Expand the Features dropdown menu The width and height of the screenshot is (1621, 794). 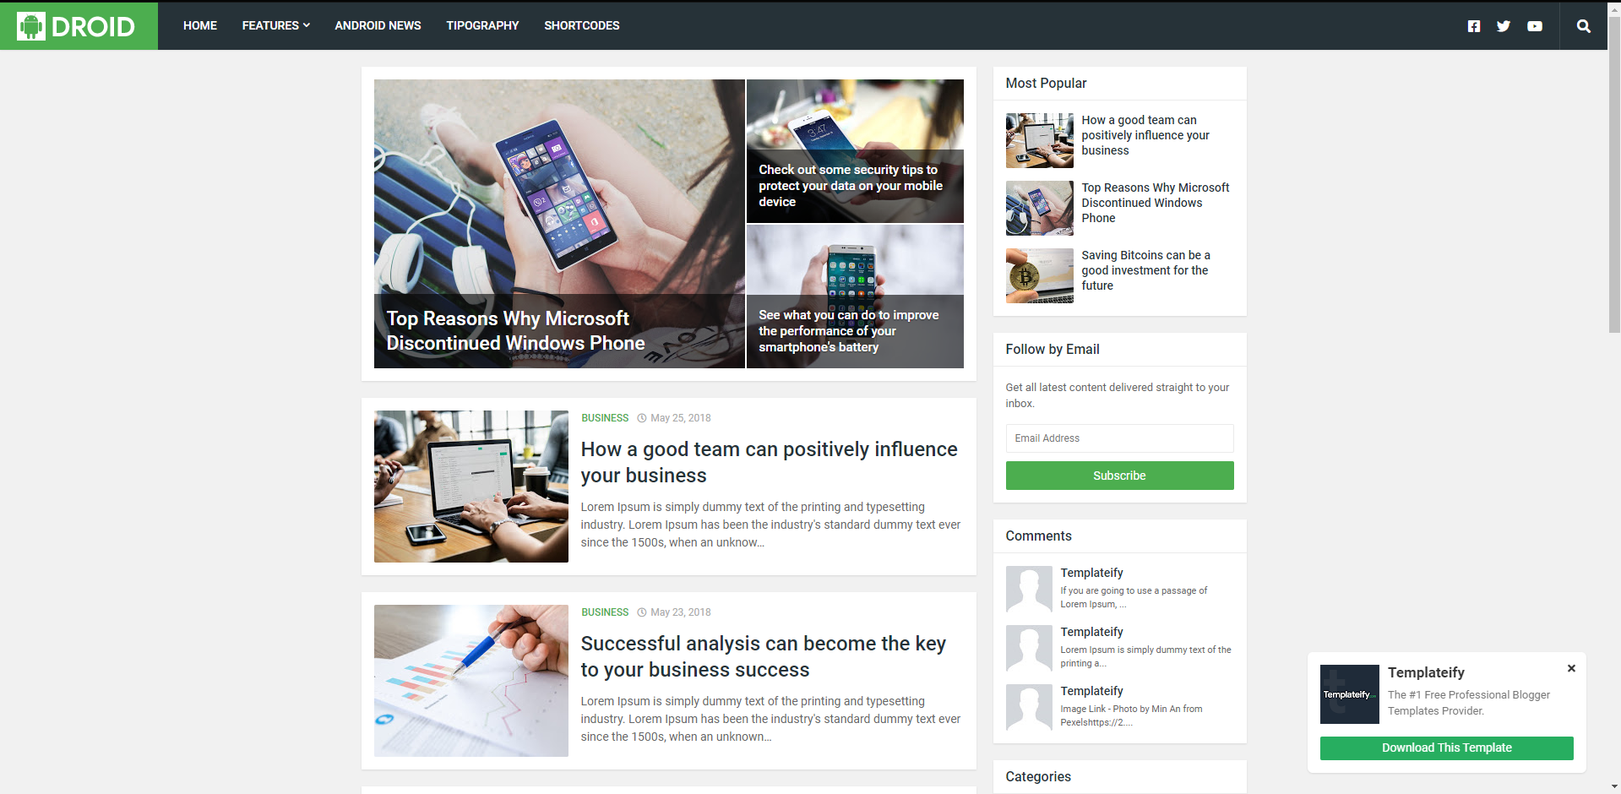pos(275,25)
